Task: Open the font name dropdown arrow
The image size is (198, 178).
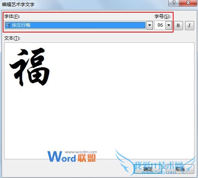Action: 149,25
